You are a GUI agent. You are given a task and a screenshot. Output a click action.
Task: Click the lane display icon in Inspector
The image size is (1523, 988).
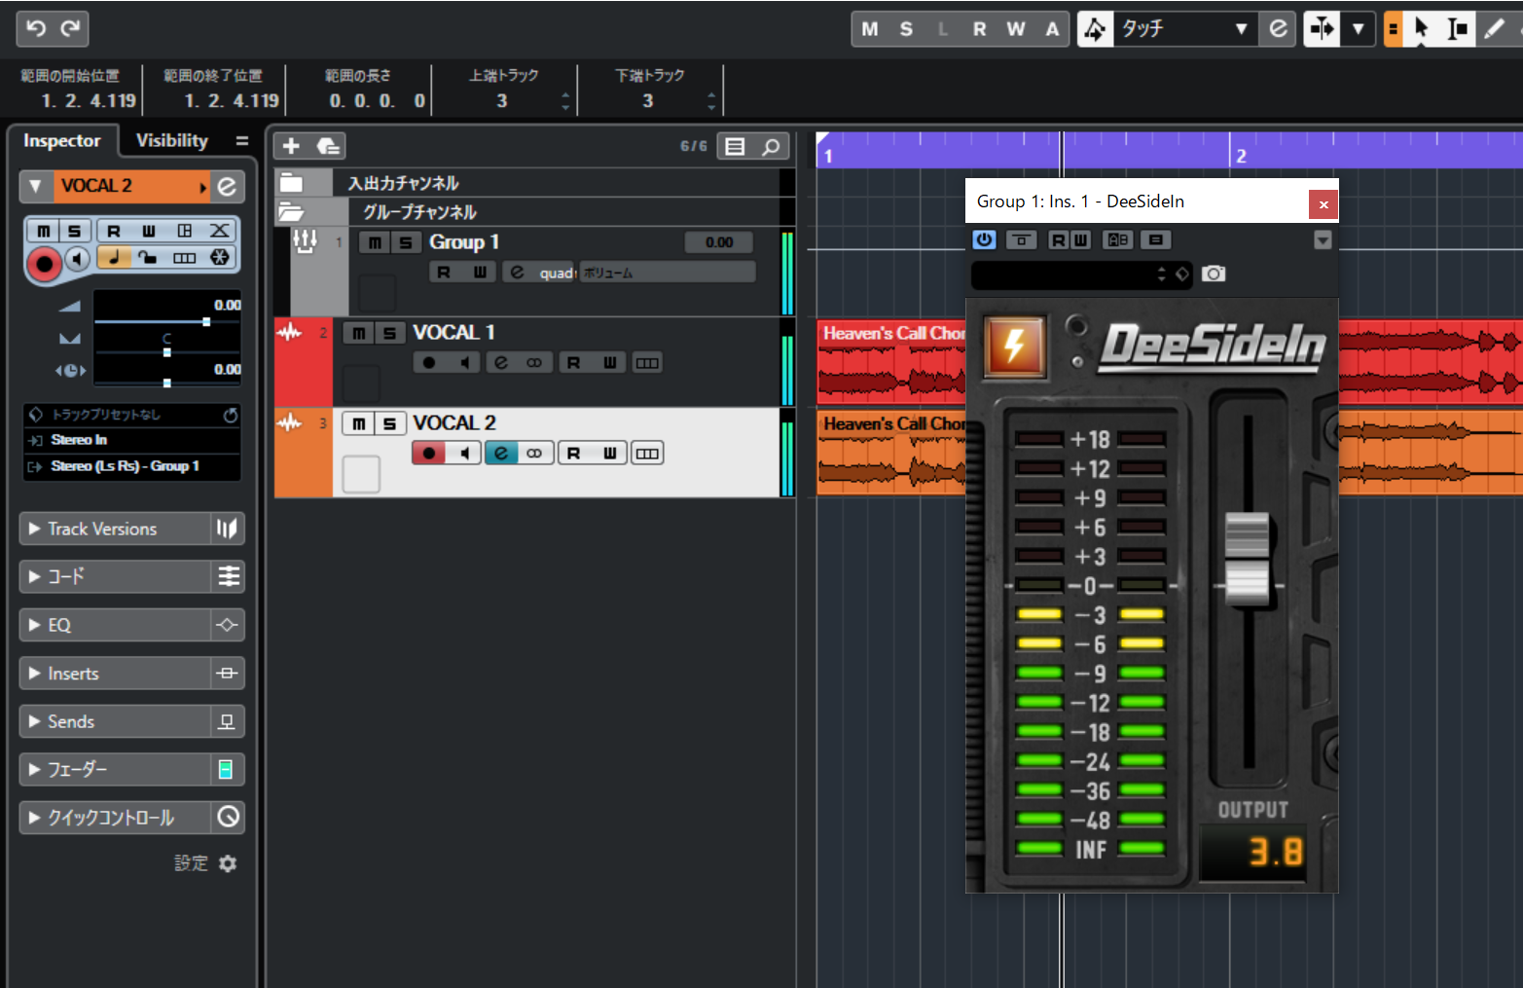(185, 257)
